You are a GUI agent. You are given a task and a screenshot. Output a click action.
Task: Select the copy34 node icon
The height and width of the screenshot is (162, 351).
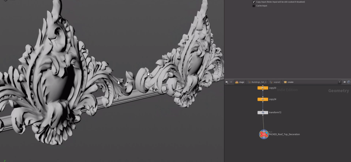tap(262, 99)
